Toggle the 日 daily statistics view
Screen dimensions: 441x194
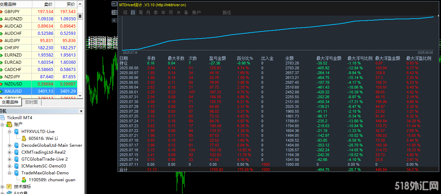point(133,12)
